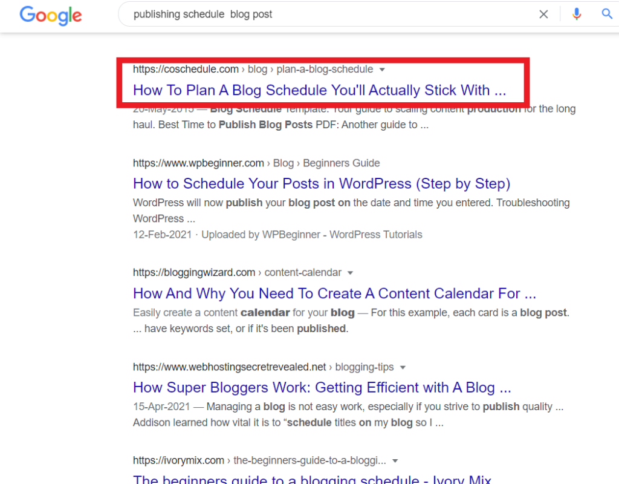Visit the wpbeginner.com URL breadcrumb
Viewport: 619px width, 484px height.
point(197,163)
